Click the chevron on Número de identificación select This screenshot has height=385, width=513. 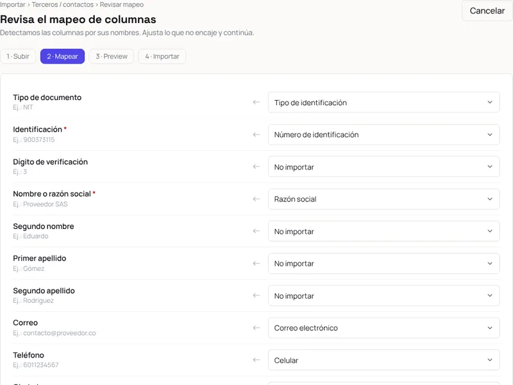click(490, 134)
